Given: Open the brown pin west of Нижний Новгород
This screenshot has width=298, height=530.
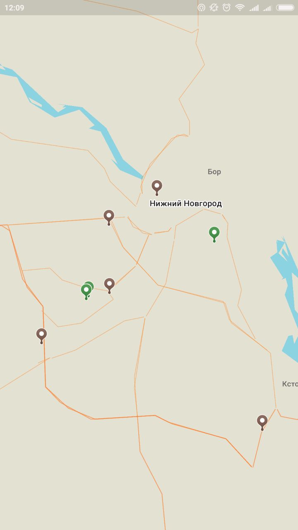Looking at the screenshot, I should point(109,217).
